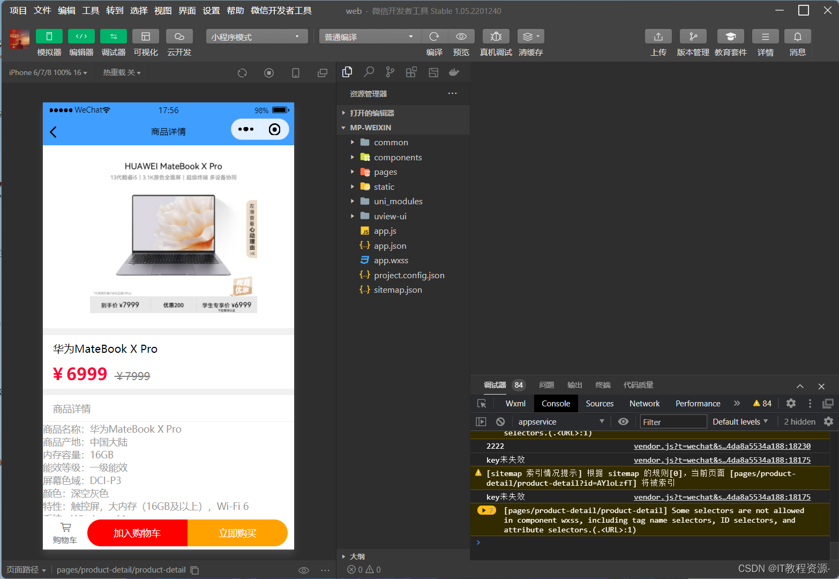Click the preview eye icon in toolbar
This screenshot has height=579, width=839.
pos(461,36)
